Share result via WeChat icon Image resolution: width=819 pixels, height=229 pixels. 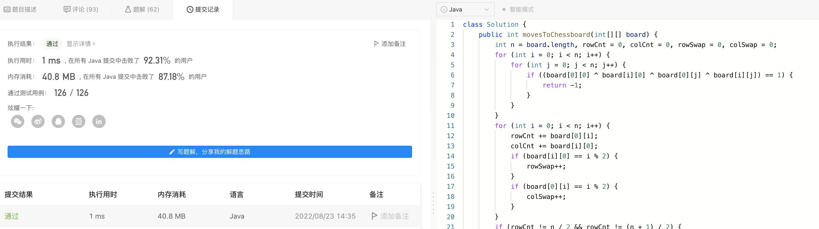[18, 121]
